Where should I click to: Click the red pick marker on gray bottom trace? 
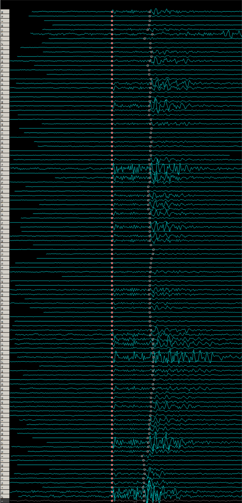[112, 501]
